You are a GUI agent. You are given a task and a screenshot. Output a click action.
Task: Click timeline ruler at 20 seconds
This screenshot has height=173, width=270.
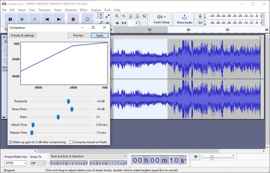click(189, 30)
